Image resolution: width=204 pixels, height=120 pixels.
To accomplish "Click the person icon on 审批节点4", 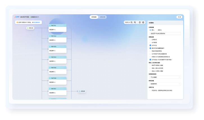I will click(x=50, y=57).
